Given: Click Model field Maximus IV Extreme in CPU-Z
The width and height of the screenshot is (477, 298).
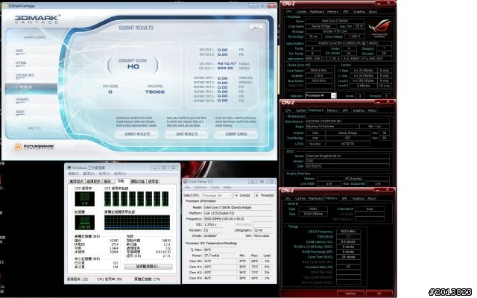Looking at the screenshot, I should [332, 126].
